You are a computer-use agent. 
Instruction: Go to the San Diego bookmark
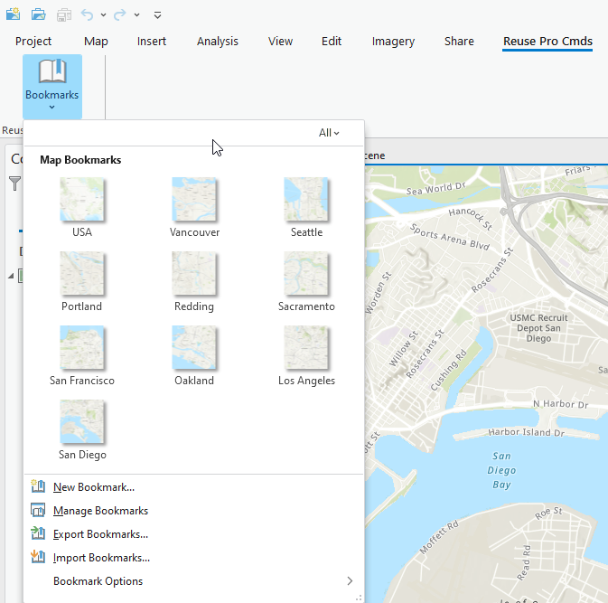pos(82,423)
